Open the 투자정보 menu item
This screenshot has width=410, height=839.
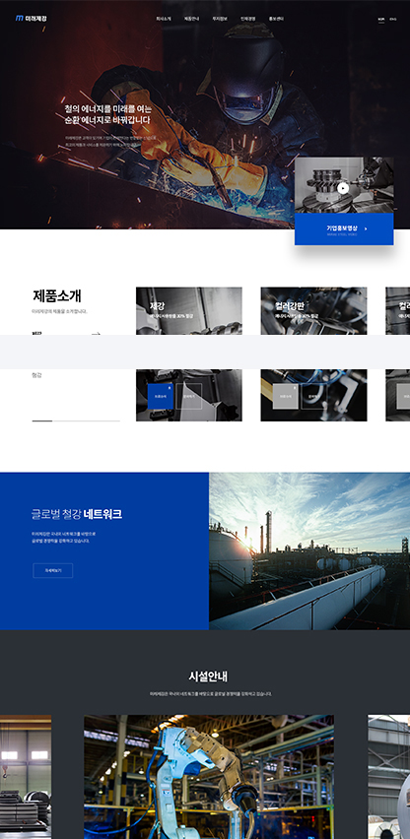tap(220, 19)
